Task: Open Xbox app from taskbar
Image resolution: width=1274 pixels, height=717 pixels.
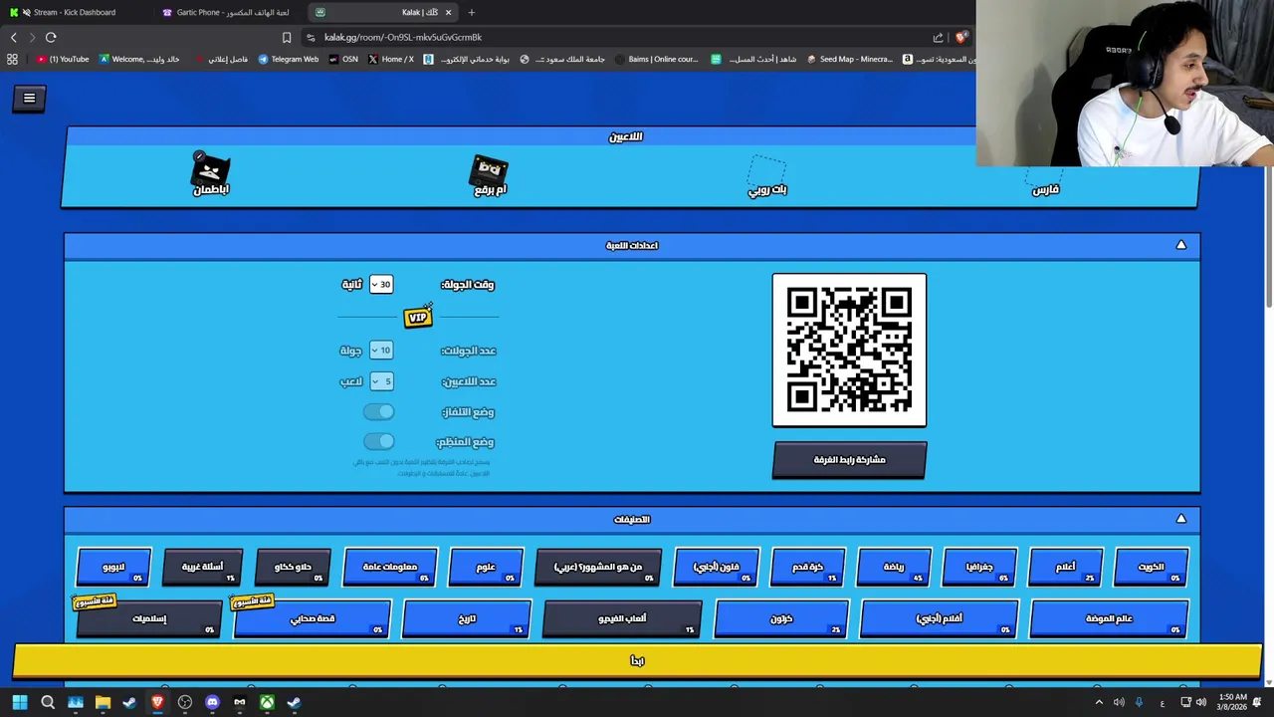Action: pyautogui.click(x=267, y=702)
